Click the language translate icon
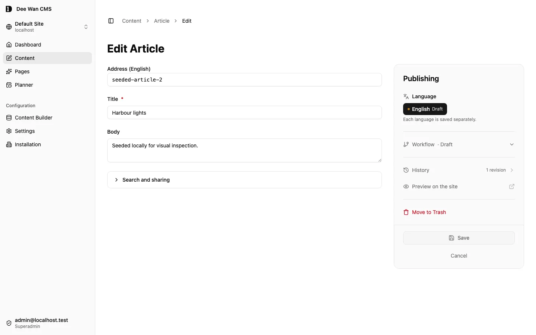 coord(406,96)
